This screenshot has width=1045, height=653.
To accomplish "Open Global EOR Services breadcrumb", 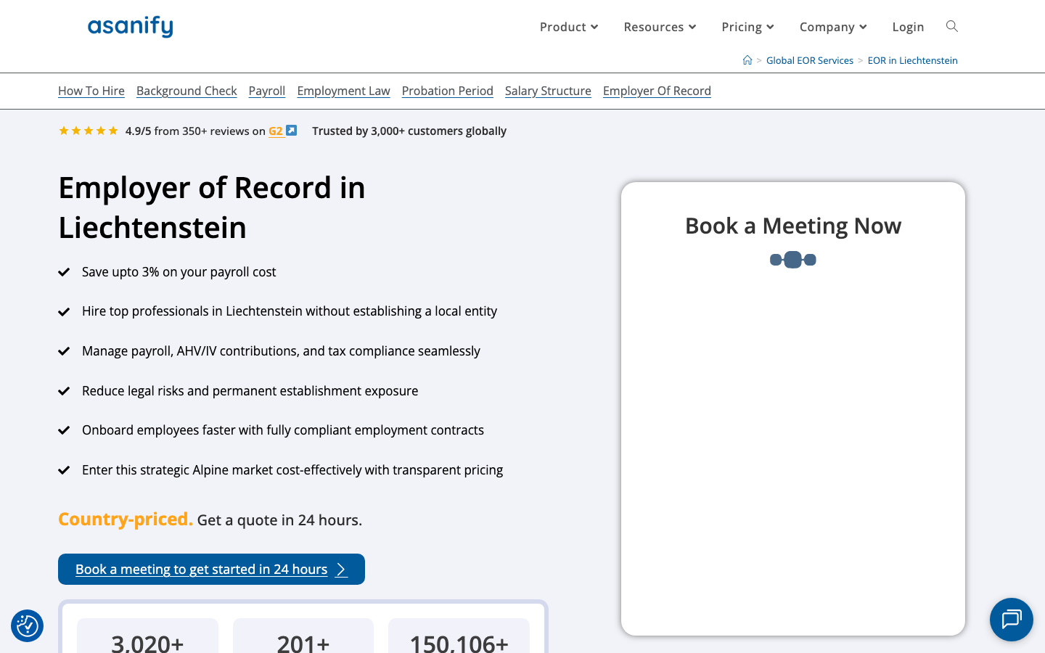I will [810, 60].
